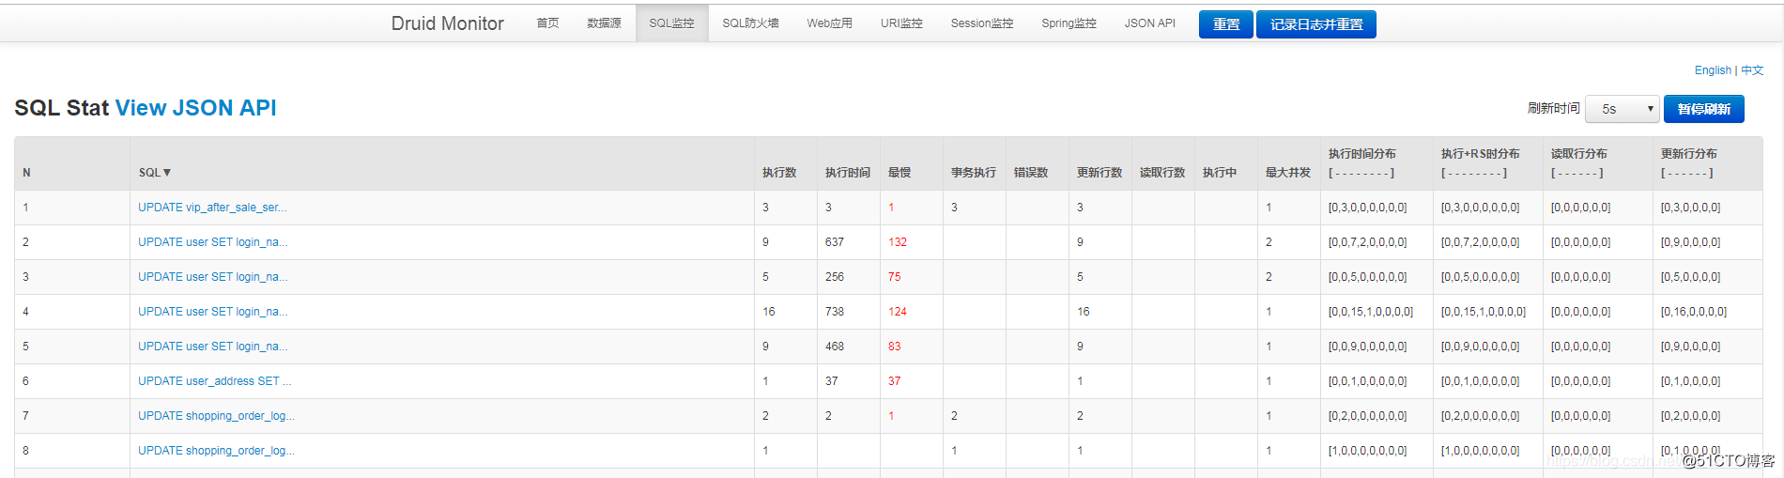
Task: Open row 3 UPDATE user SET login_na... link
Action: click(212, 277)
